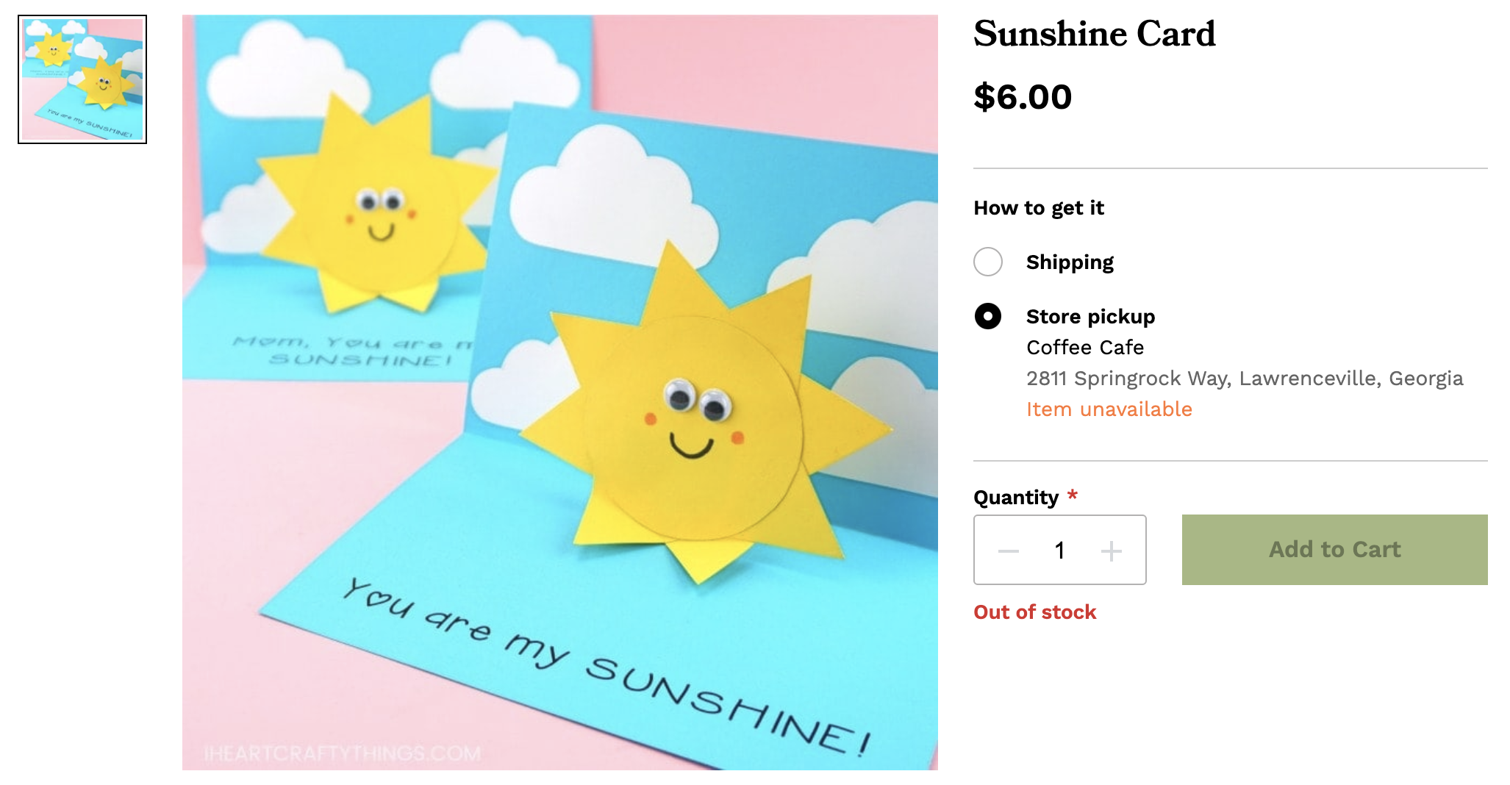Click the Sunshine Card product title
This screenshot has height=785, width=1510.
click(1094, 34)
